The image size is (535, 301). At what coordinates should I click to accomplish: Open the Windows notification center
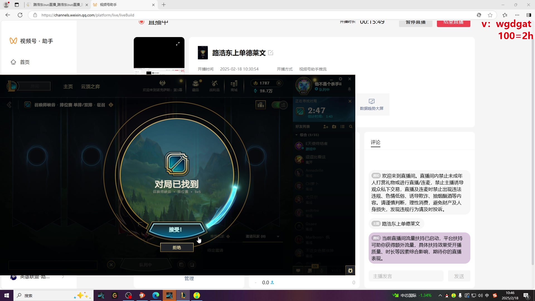(526, 295)
